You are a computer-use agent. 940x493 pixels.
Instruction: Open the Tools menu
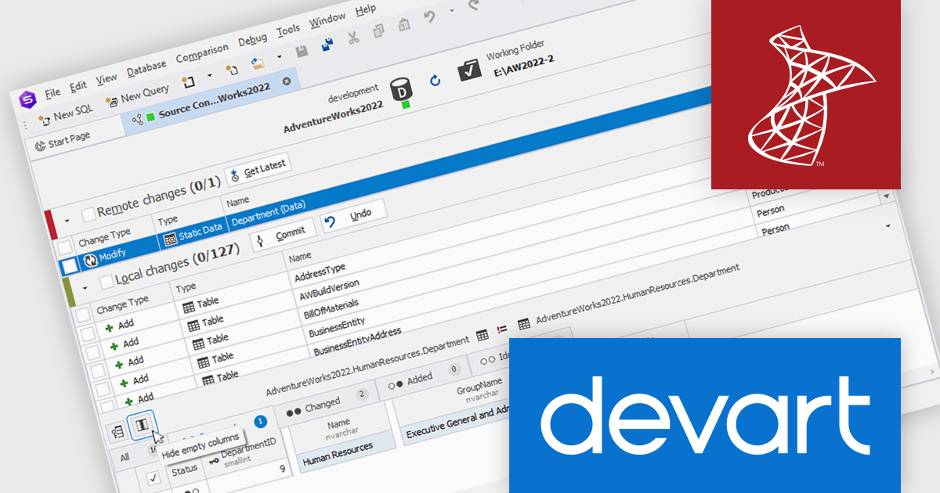[x=288, y=30]
